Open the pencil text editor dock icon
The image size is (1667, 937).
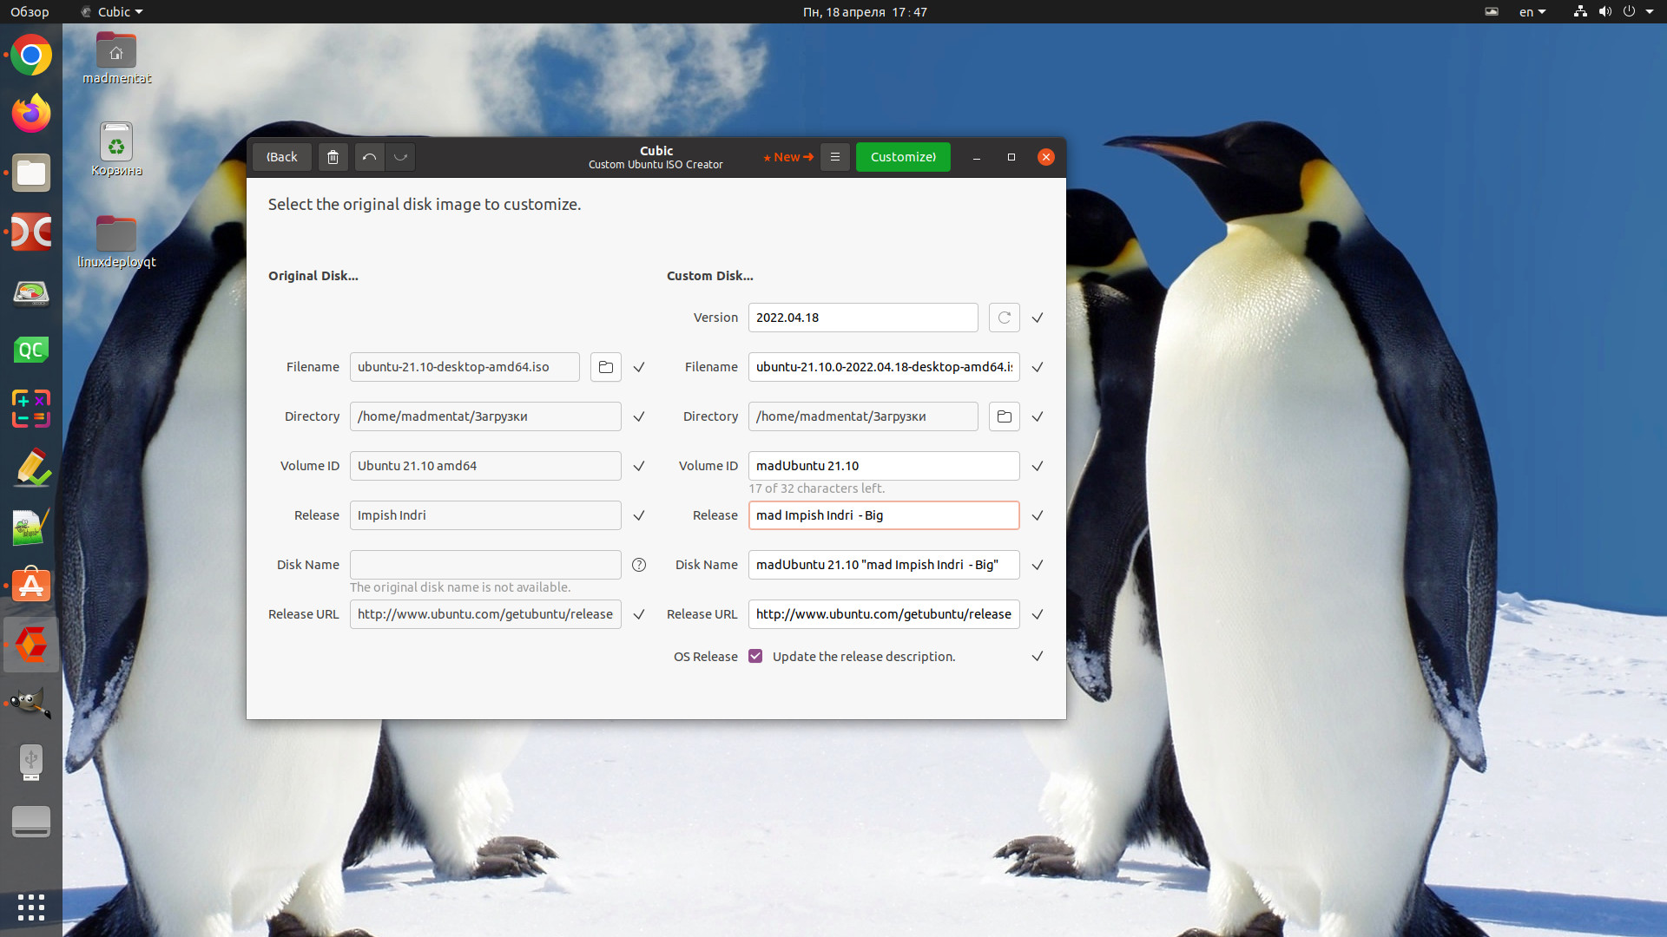coord(31,468)
